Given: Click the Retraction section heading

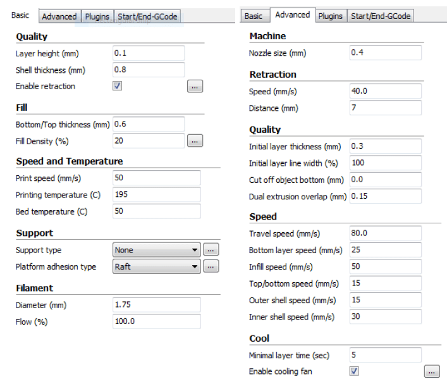Looking at the screenshot, I should click(273, 75).
